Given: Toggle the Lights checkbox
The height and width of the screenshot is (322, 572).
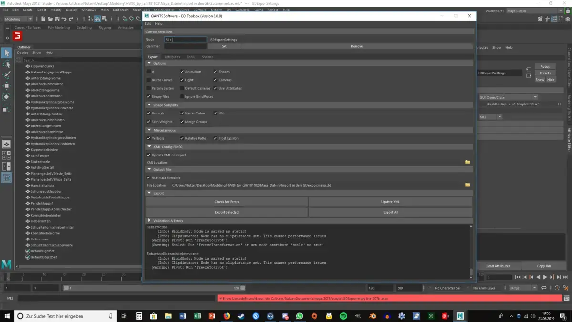Looking at the screenshot, I should click(182, 80).
